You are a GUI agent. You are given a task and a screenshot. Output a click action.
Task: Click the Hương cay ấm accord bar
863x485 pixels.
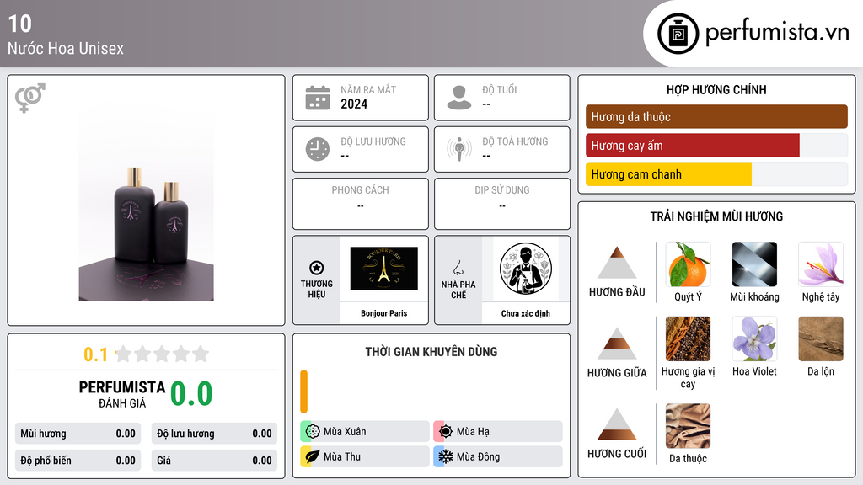(x=716, y=145)
